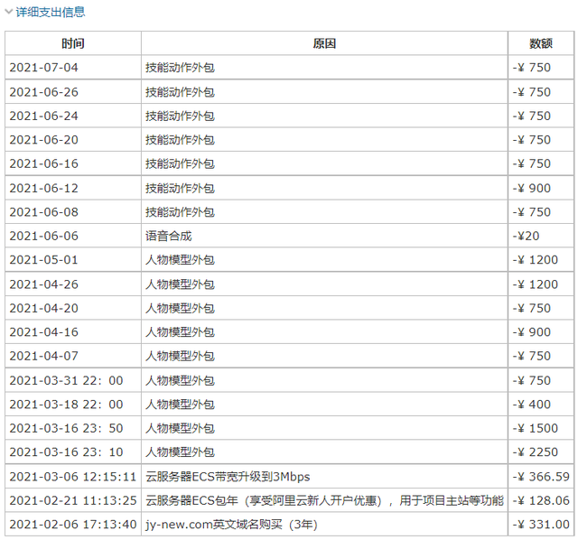Select date cell 2021-06-24

pos(73,116)
